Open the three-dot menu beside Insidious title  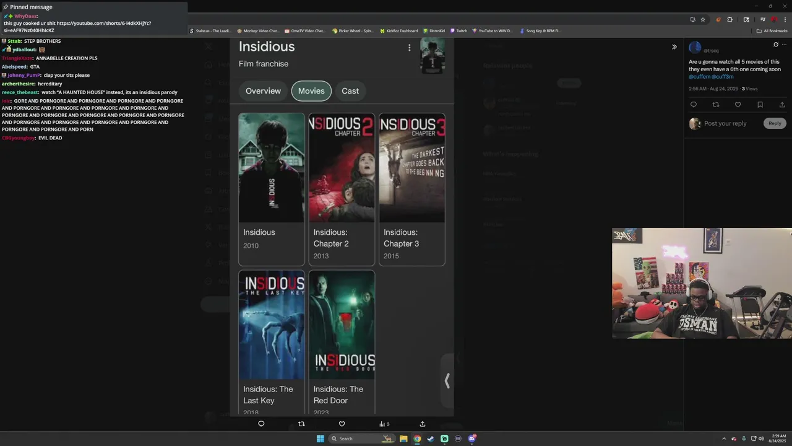pos(409,48)
